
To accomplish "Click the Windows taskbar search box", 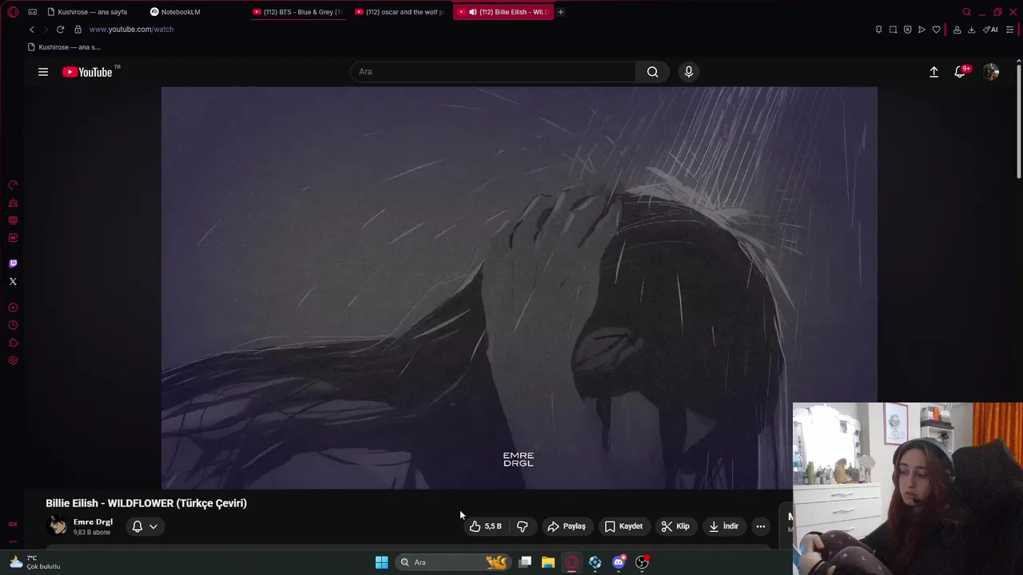I will pyautogui.click(x=453, y=562).
